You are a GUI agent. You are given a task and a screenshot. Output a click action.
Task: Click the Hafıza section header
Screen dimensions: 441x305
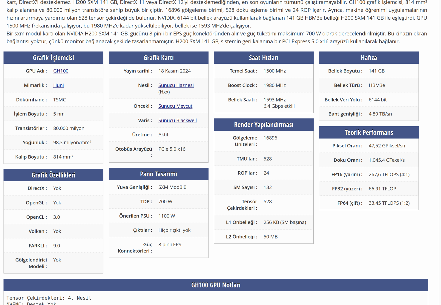(x=369, y=58)
